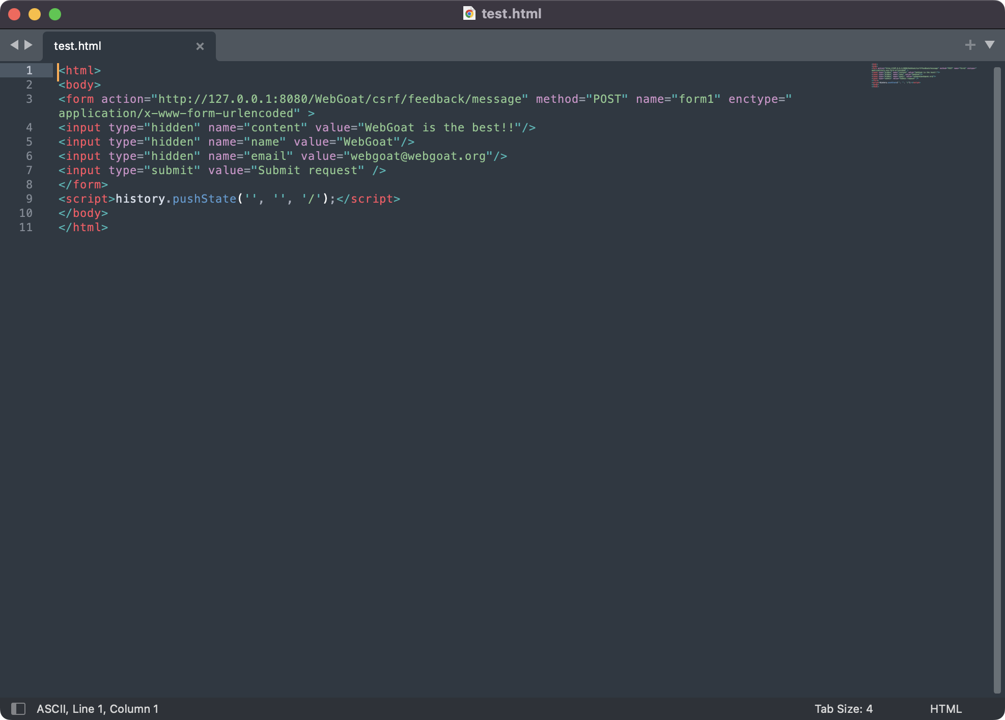Open the Tab Size: 4 selector

coord(844,709)
